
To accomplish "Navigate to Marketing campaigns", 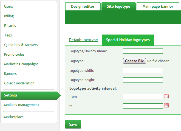I will click(21, 64).
